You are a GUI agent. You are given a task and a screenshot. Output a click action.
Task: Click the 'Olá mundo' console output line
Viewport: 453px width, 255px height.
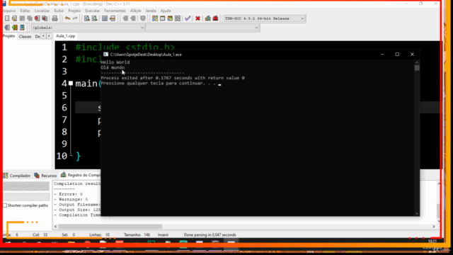click(x=113, y=67)
